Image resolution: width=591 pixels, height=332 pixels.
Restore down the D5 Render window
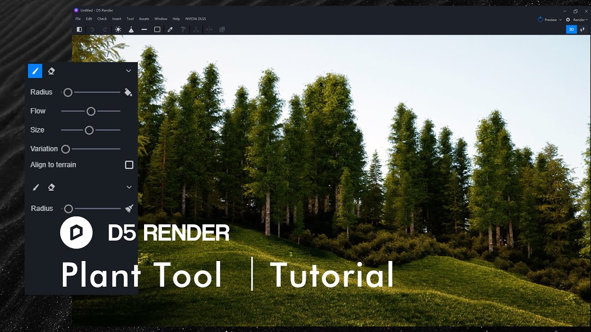[575, 11]
